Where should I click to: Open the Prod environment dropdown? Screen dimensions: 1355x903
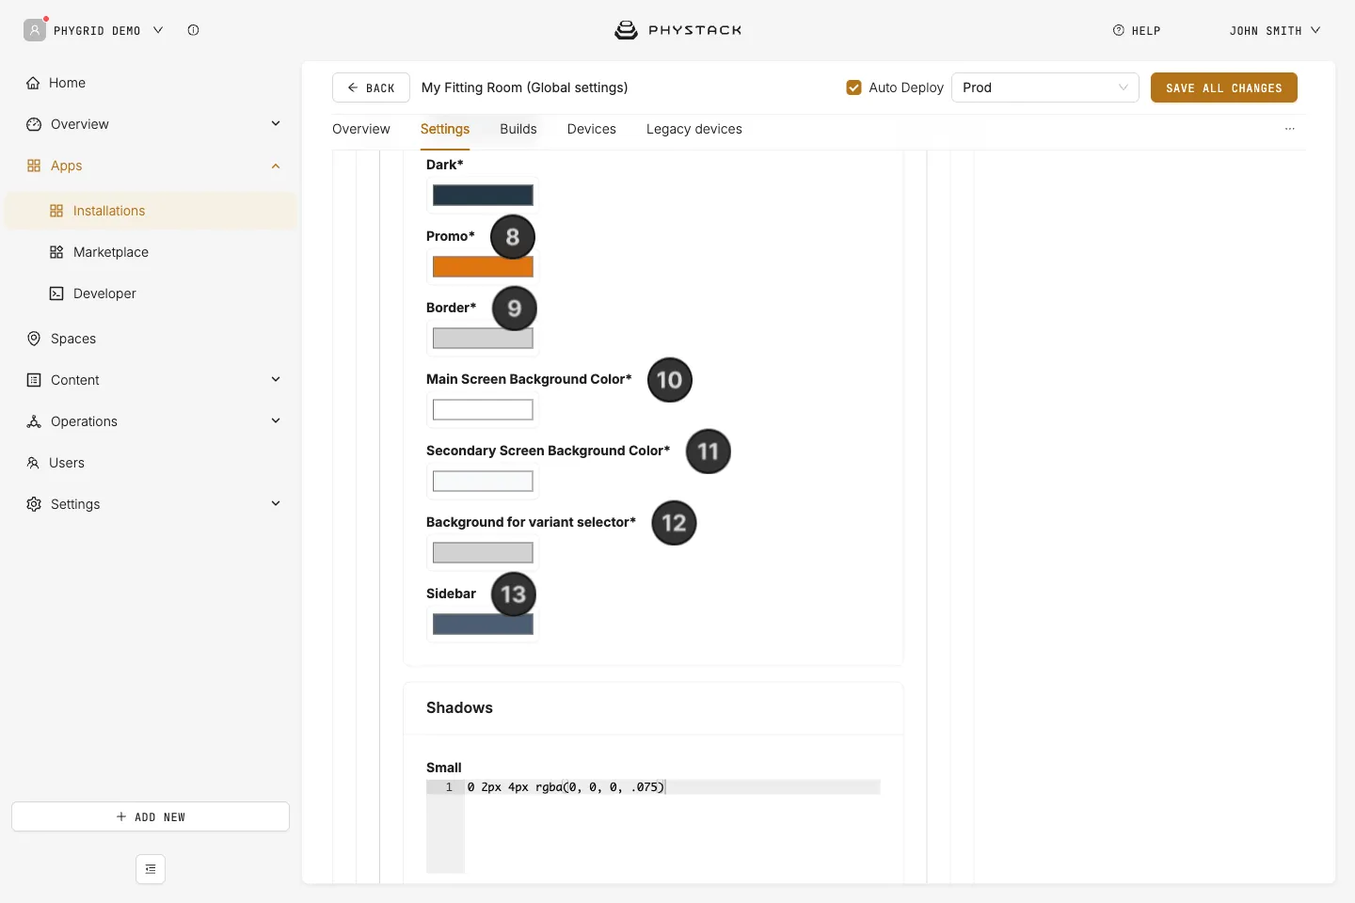1045,87
